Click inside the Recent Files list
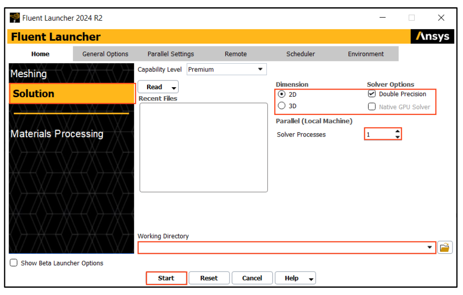 point(204,147)
